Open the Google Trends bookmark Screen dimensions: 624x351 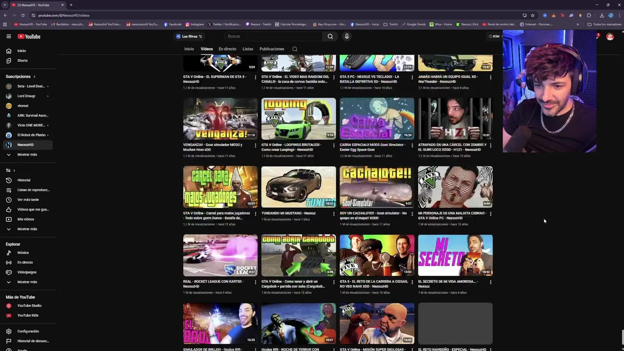[x=413, y=24]
